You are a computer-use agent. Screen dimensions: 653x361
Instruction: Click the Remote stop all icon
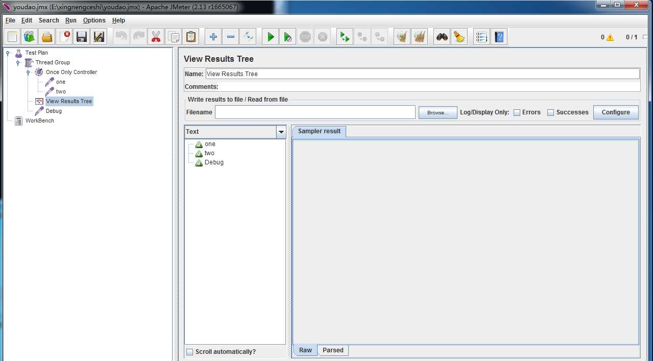(362, 37)
